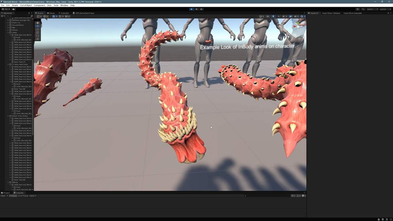This screenshot has width=393, height=221.
Task: Click the cloud services icon
Action: [x=13, y=9]
